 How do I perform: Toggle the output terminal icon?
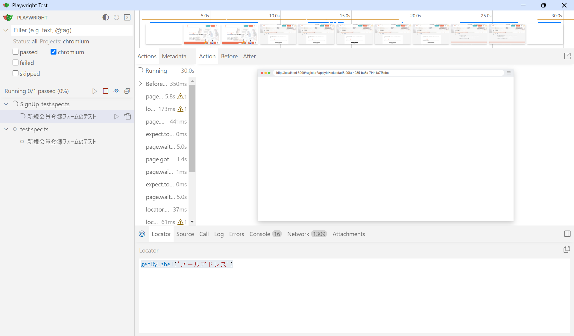[x=127, y=17]
